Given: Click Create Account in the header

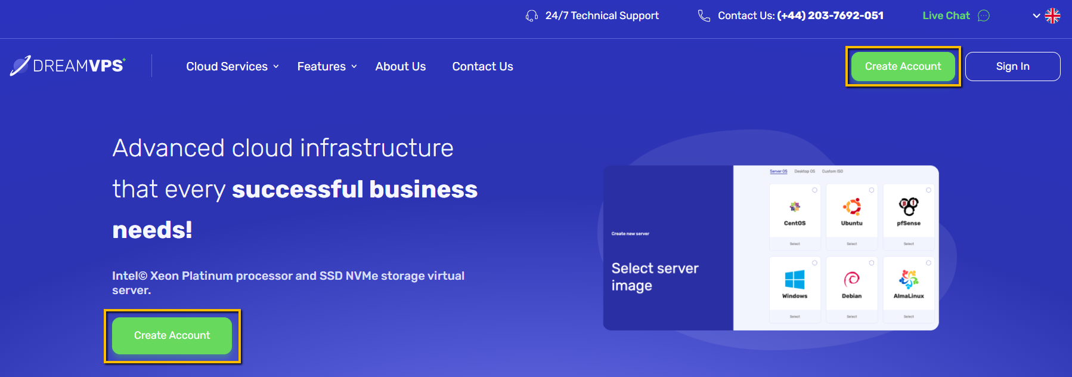Looking at the screenshot, I should 903,66.
